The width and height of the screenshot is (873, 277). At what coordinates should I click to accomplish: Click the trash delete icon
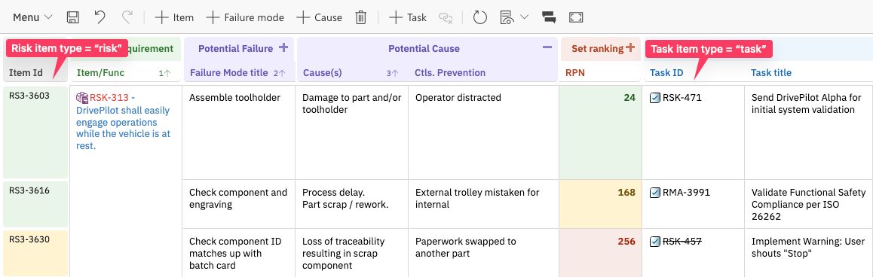(361, 17)
